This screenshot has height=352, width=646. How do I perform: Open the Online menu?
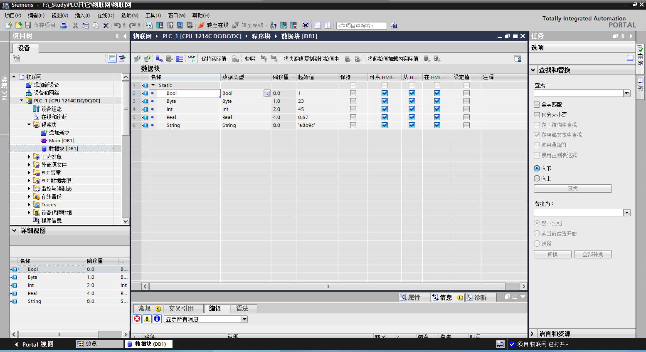point(106,15)
